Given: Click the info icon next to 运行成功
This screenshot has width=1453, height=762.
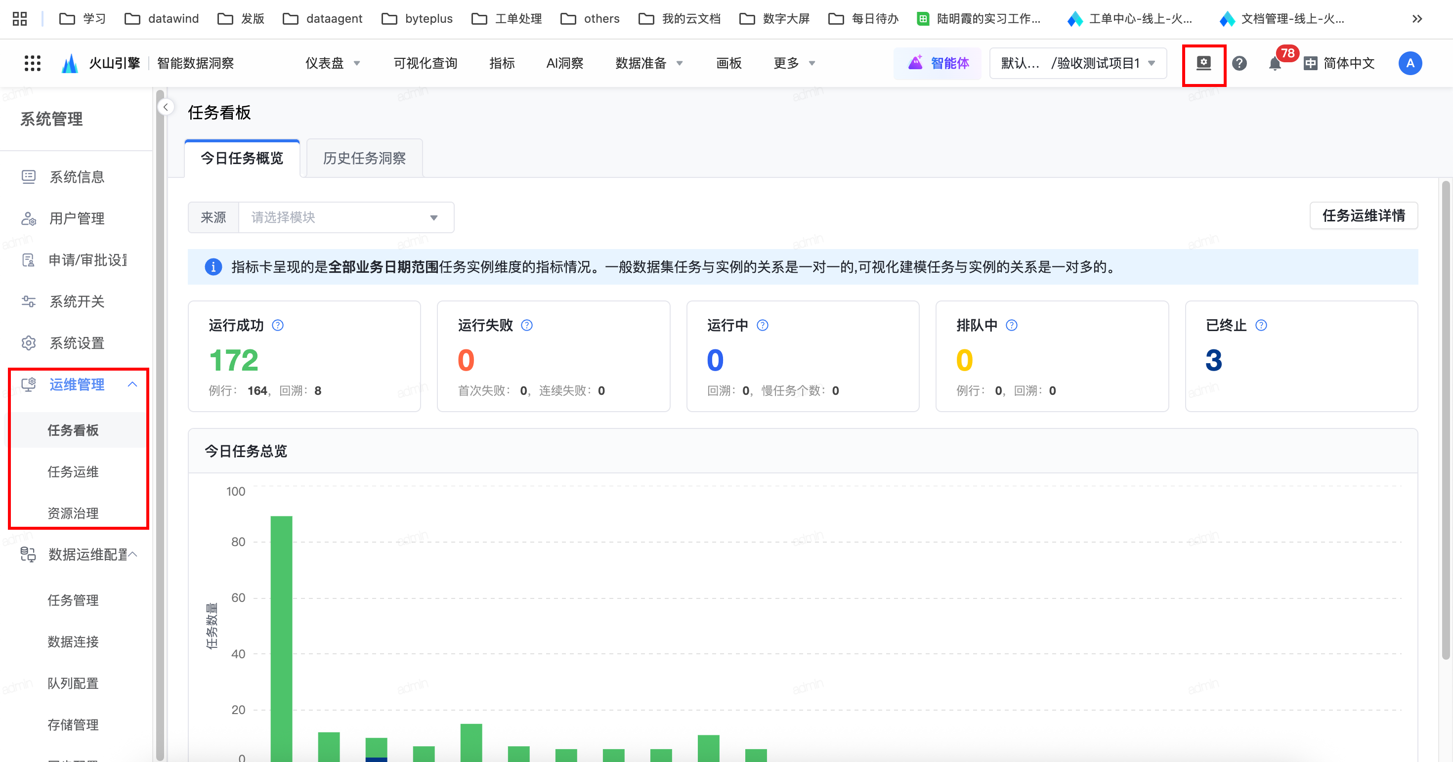Looking at the screenshot, I should point(278,326).
